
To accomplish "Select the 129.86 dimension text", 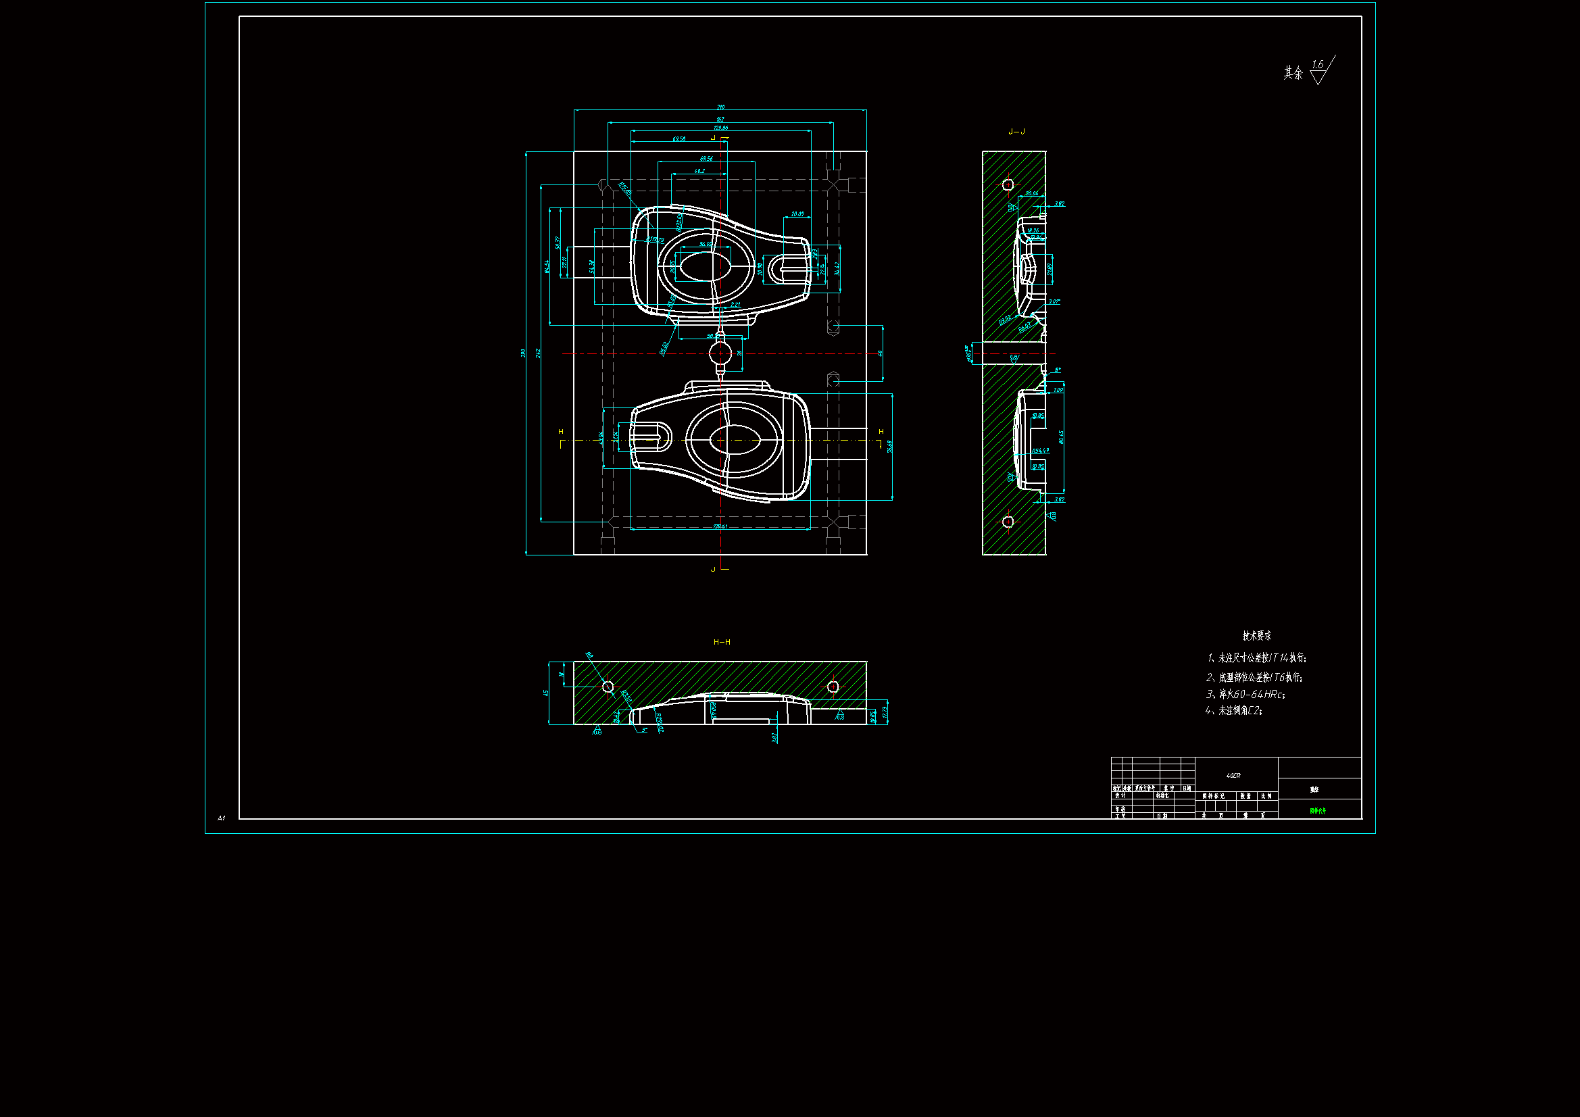I will [720, 128].
